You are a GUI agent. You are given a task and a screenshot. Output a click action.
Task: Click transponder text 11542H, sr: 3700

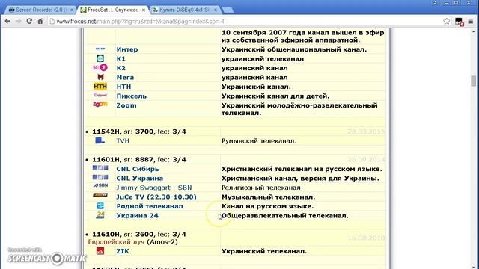point(123,132)
